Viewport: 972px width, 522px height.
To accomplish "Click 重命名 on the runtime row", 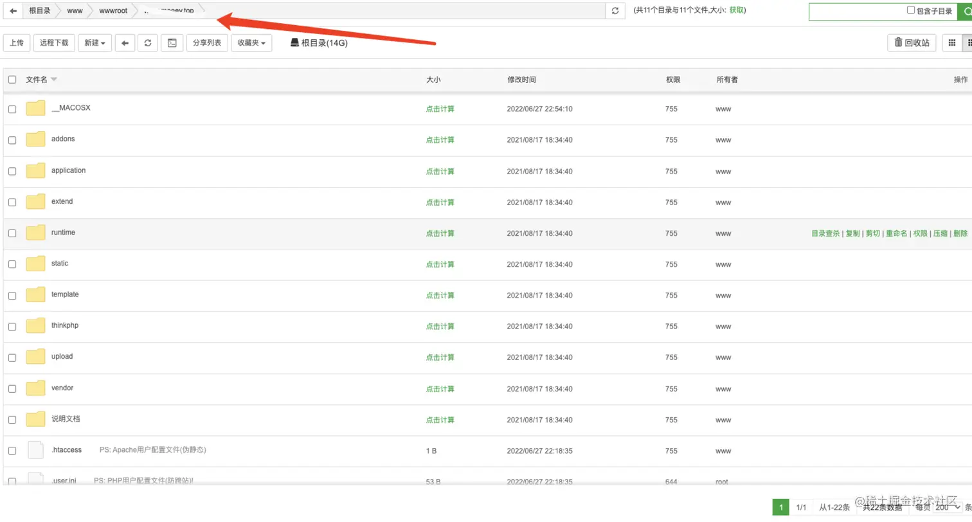I will (897, 233).
